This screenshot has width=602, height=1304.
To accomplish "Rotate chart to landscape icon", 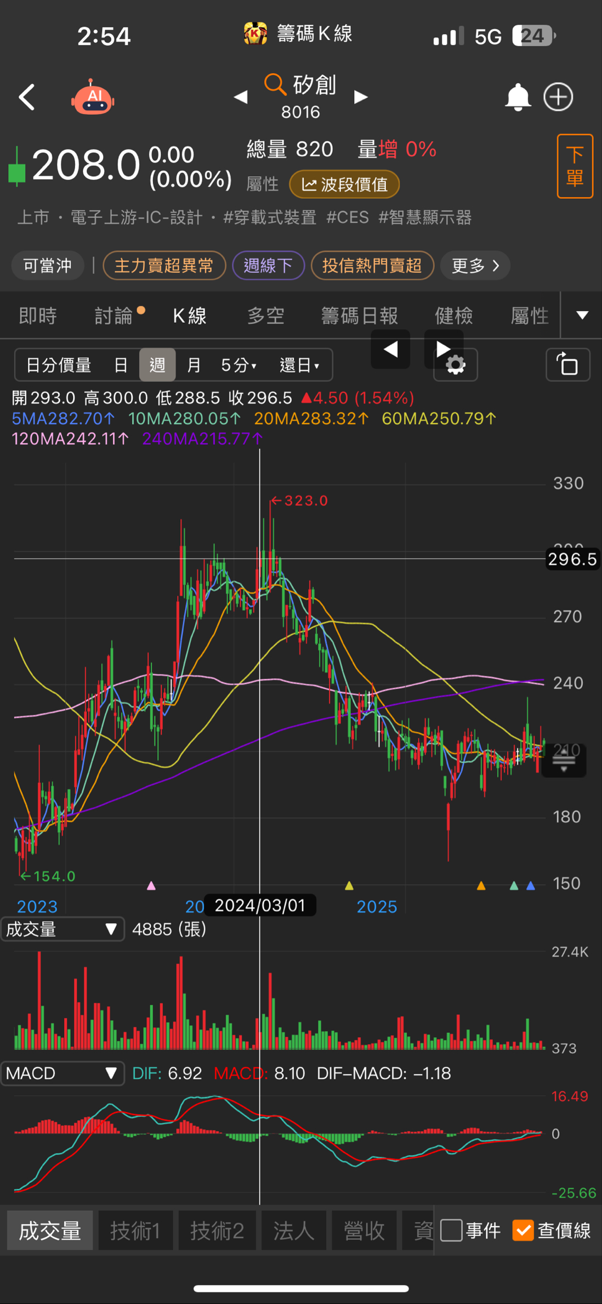I will coord(568,365).
